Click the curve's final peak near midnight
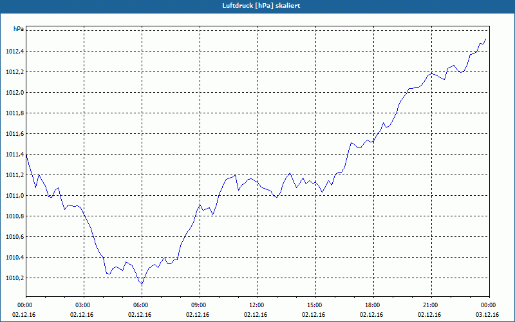The height and width of the screenshot is (322, 515). (486, 39)
